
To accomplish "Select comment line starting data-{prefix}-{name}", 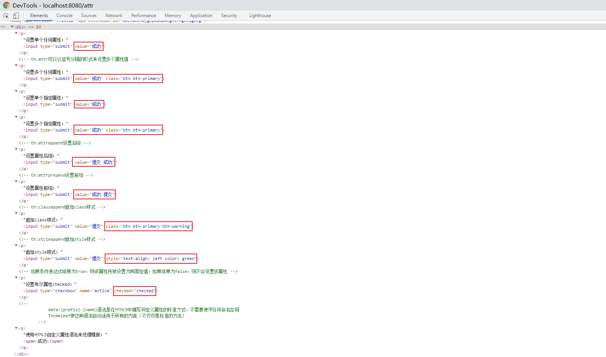I will pyautogui.click(x=144, y=310).
